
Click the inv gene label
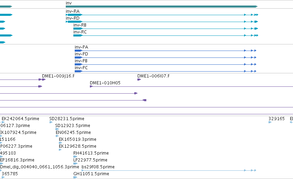point(69,3)
